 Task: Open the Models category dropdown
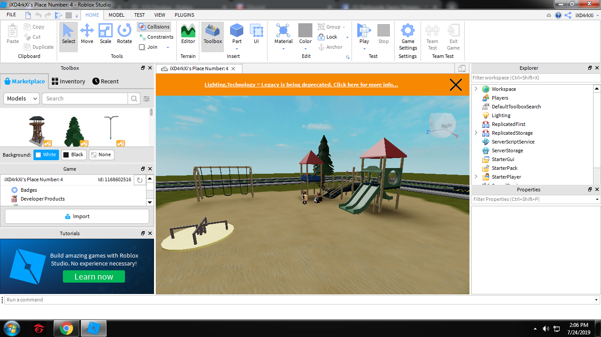pyautogui.click(x=22, y=99)
